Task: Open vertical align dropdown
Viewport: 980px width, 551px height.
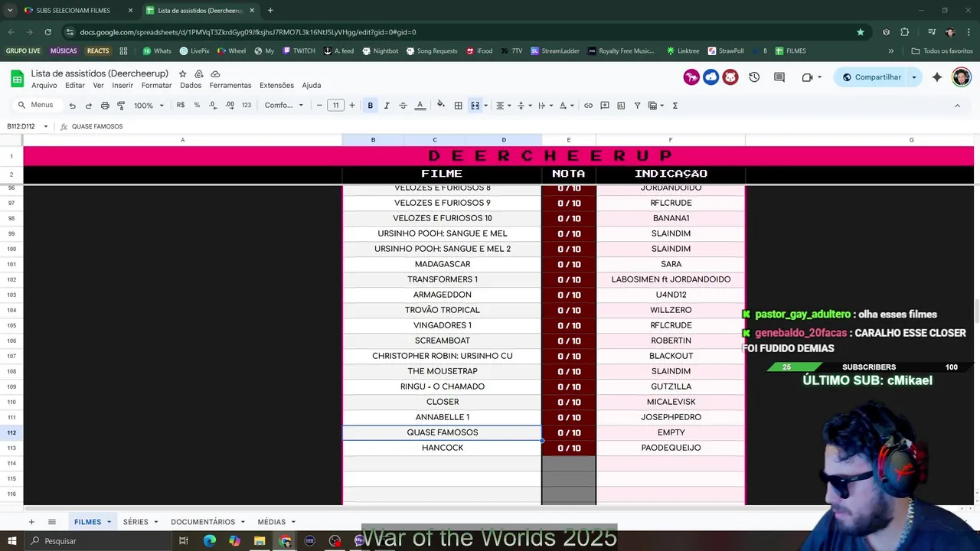Action: click(x=524, y=106)
